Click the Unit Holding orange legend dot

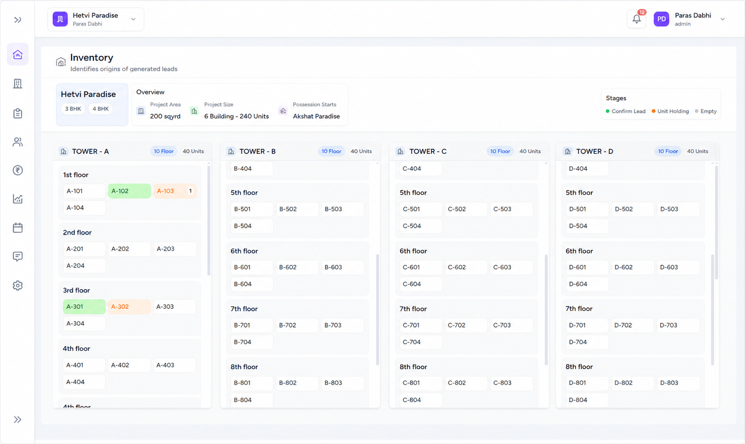pos(654,111)
